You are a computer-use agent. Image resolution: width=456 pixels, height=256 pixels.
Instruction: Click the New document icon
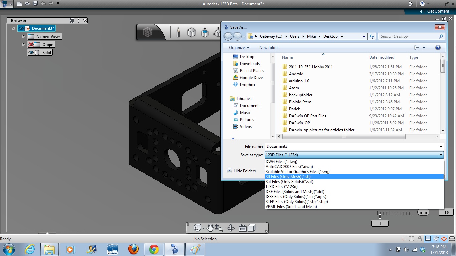pos(19,4)
